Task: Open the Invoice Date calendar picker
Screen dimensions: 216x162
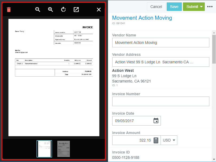Action: tap(156, 121)
